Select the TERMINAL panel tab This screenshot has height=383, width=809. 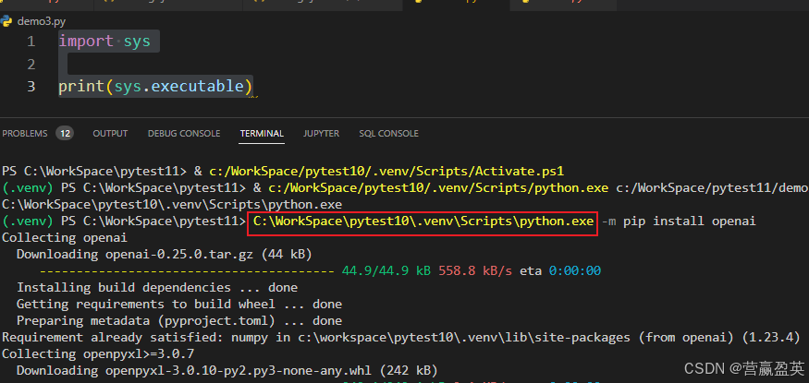262,134
